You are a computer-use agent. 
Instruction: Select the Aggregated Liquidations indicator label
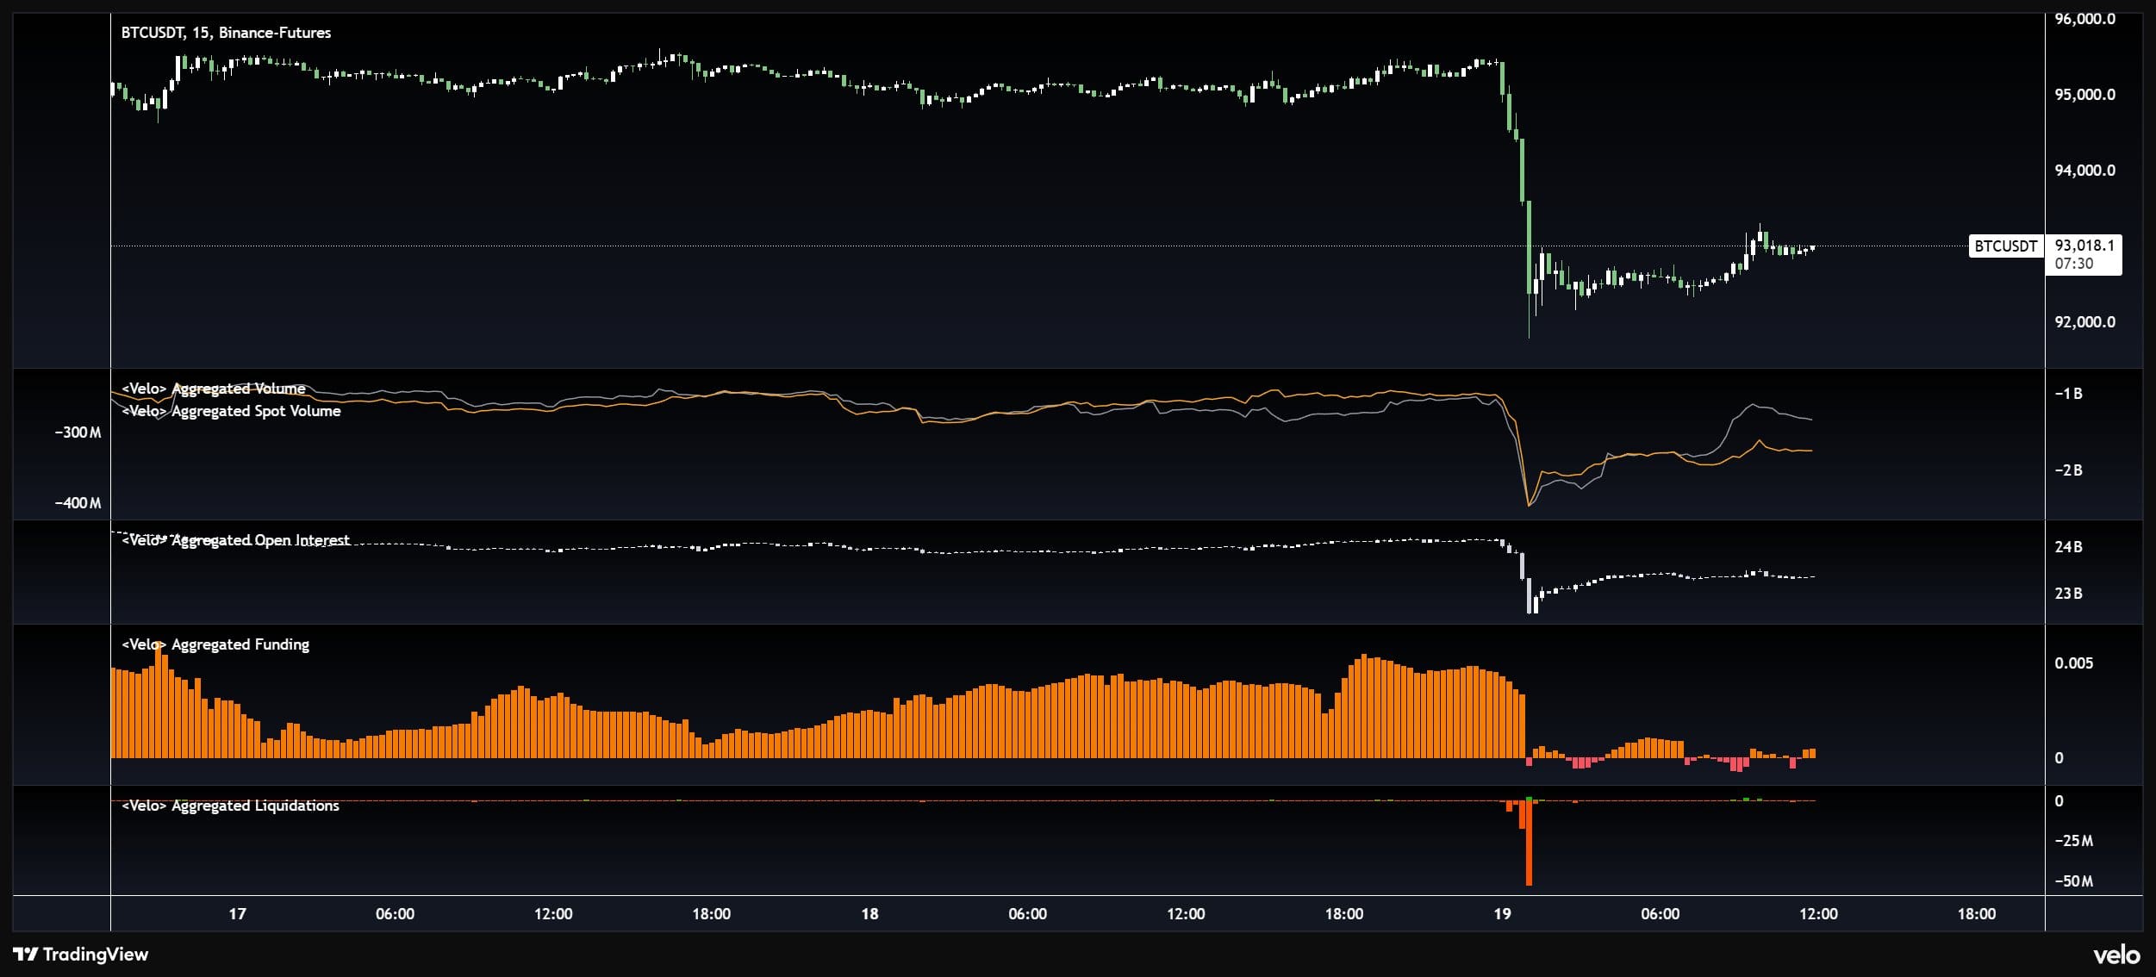pyautogui.click(x=230, y=806)
